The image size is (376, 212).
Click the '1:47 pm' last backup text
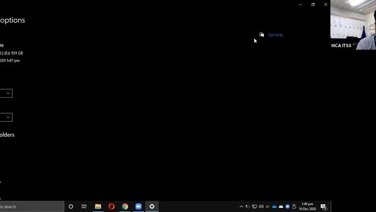[14, 61]
